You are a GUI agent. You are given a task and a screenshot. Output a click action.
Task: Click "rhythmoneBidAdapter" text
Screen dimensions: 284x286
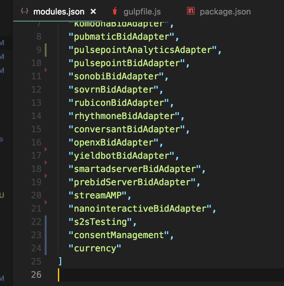pos(124,116)
